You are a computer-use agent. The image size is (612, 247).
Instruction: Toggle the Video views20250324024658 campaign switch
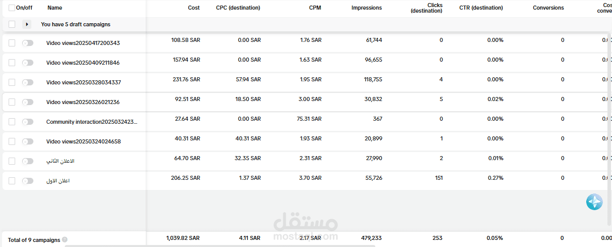(27, 141)
